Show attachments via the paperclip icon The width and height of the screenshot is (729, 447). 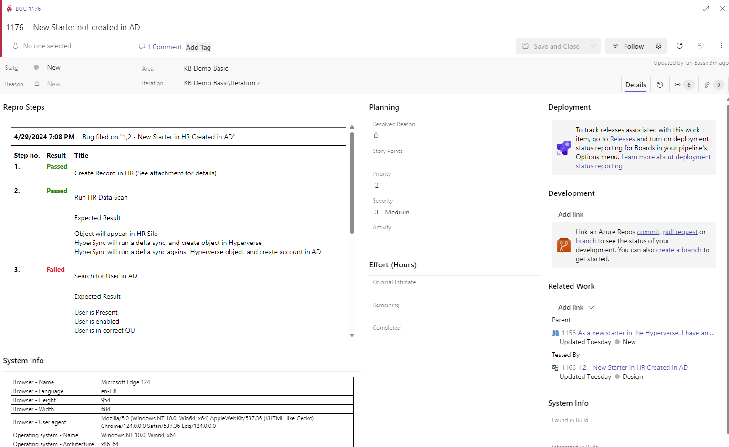pos(708,84)
